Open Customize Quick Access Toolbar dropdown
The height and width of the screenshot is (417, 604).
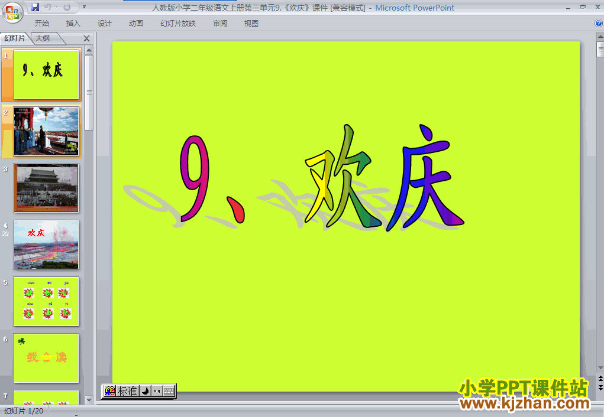85,7
